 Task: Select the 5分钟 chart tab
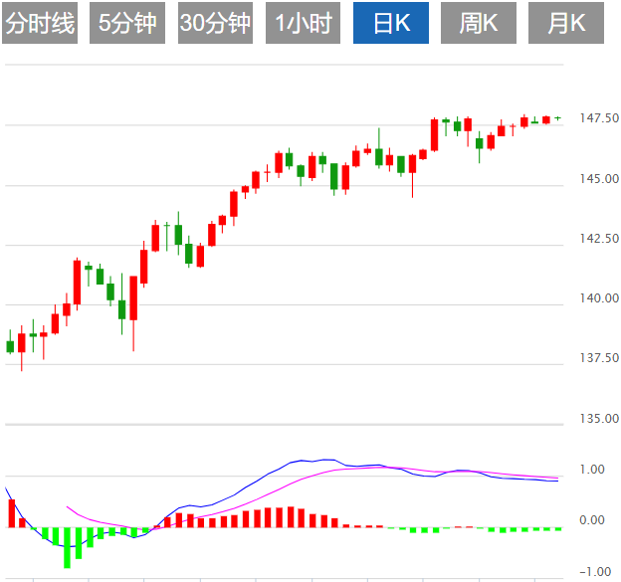point(127,24)
